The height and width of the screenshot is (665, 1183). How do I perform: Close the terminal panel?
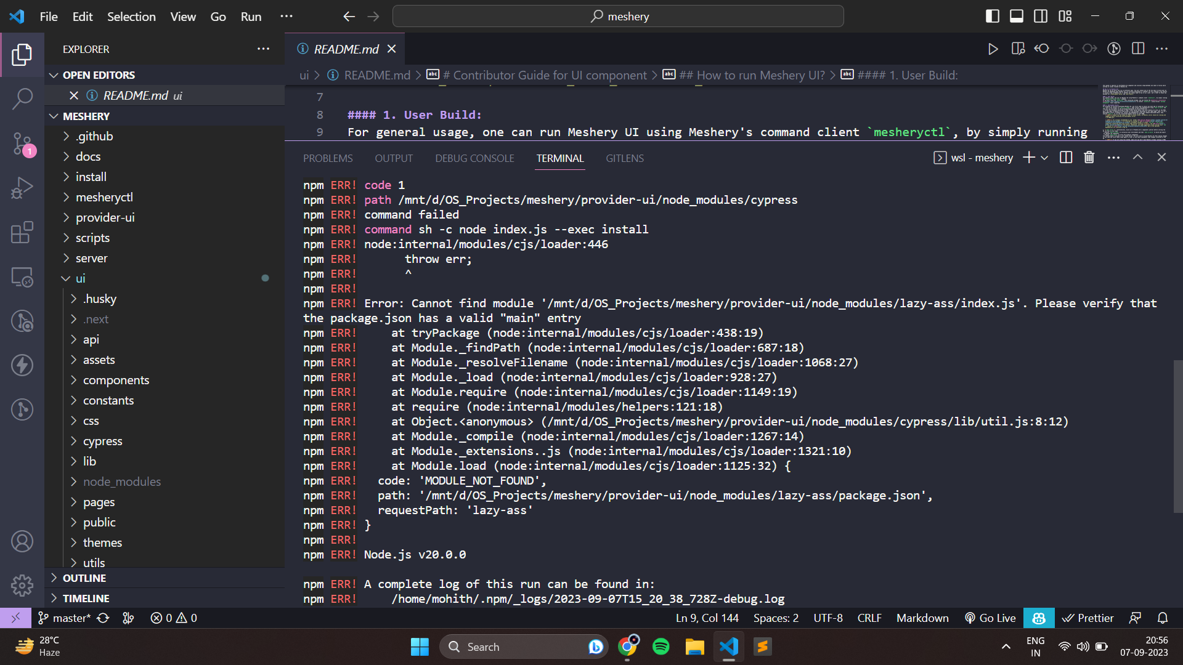click(1161, 158)
